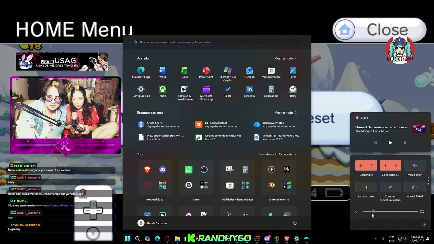The image size is (434, 244).
Task: Open quick settings gear icon
Action: (x=424, y=225)
